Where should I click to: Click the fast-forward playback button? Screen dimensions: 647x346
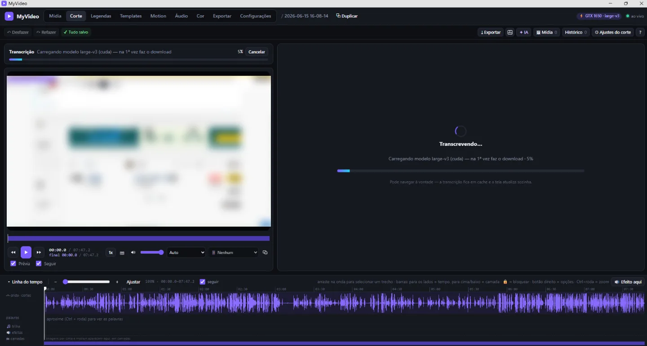(x=39, y=252)
